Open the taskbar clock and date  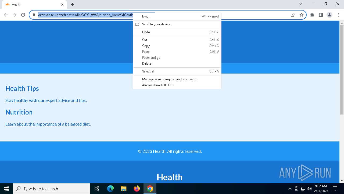point(321,189)
